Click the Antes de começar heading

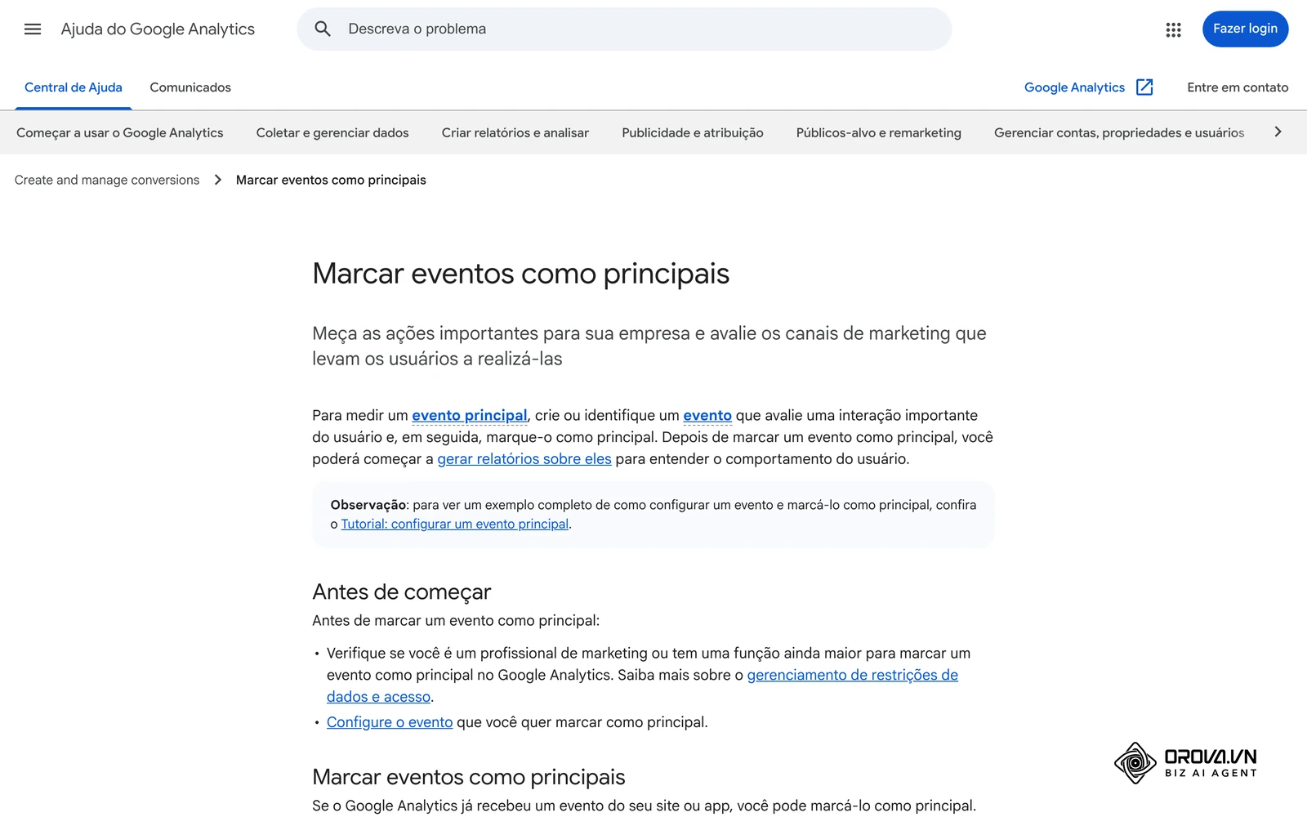tap(402, 592)
